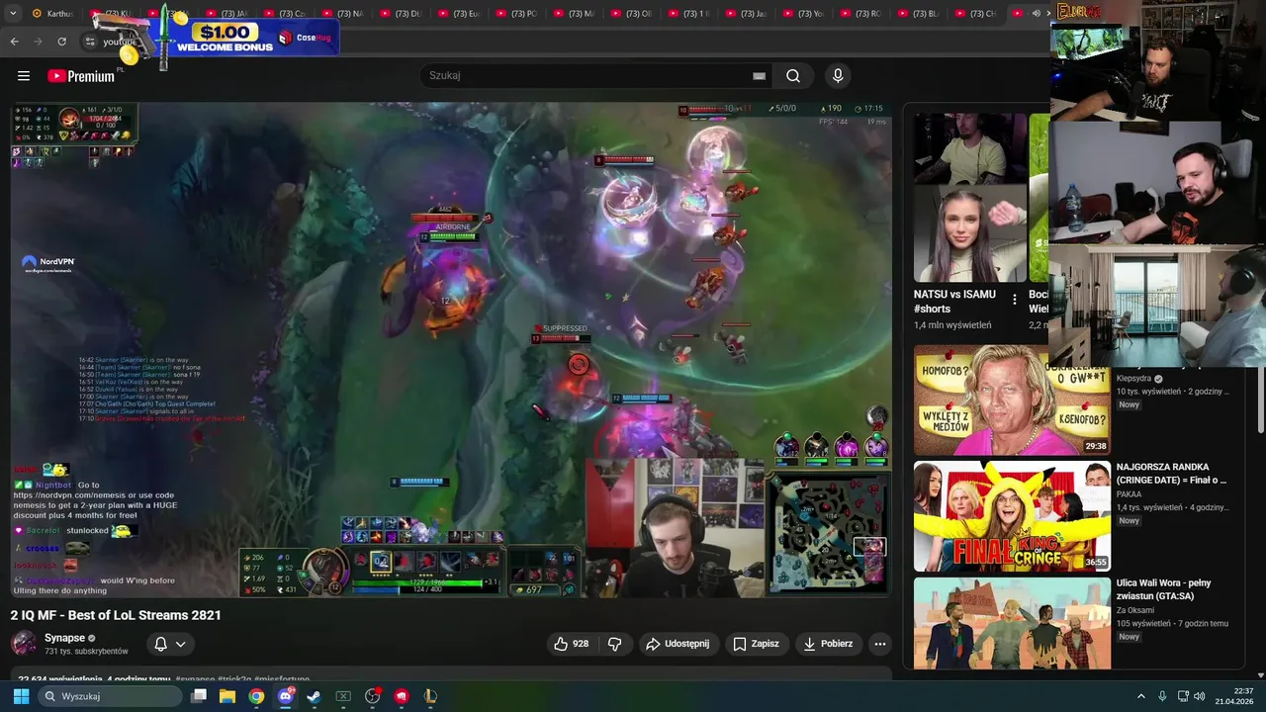Open PAKAA channel link
The height and width of the screenshot is (712, 1266).
click(x=1129, y=494)
